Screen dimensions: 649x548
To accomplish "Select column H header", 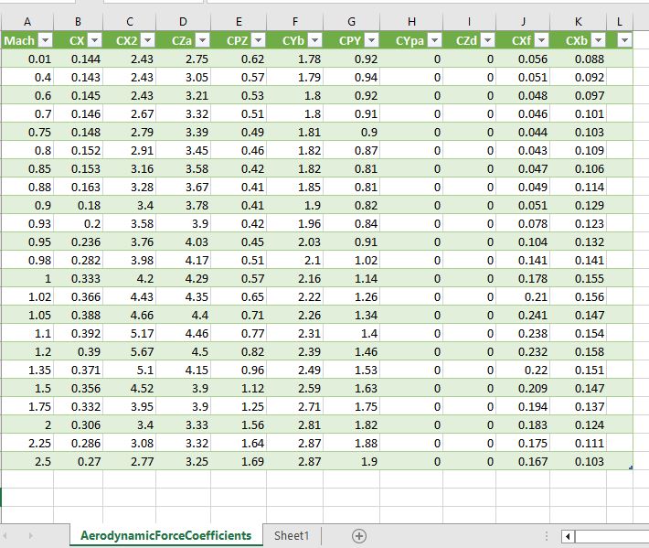I will (410, 21).
